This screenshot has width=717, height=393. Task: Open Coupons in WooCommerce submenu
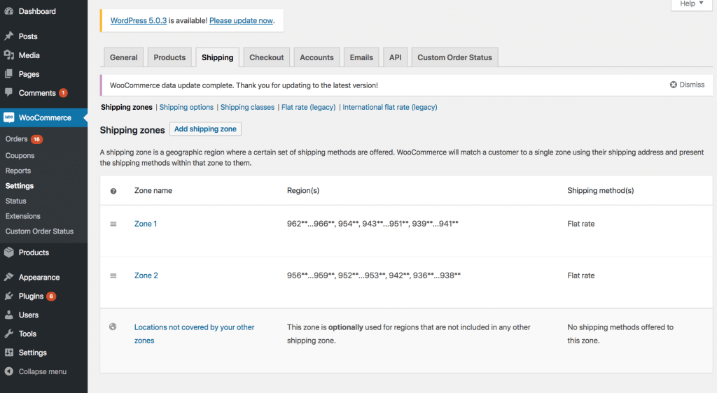pos(20,156)
